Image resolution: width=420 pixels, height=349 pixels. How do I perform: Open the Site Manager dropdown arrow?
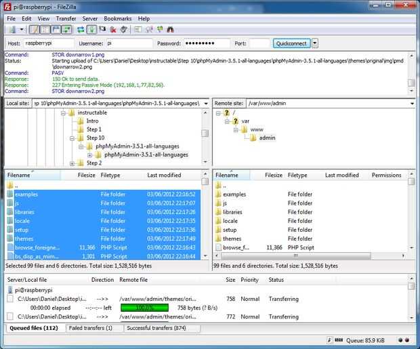(x=22, y=30)
